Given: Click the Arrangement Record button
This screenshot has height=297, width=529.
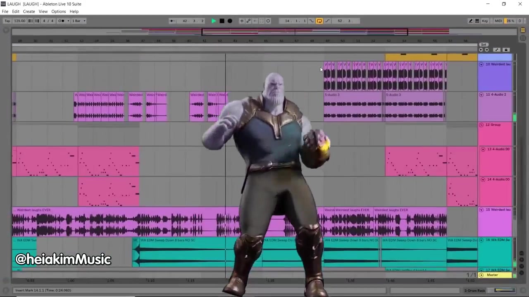Looking at the screenshot, I should point(230,21).
